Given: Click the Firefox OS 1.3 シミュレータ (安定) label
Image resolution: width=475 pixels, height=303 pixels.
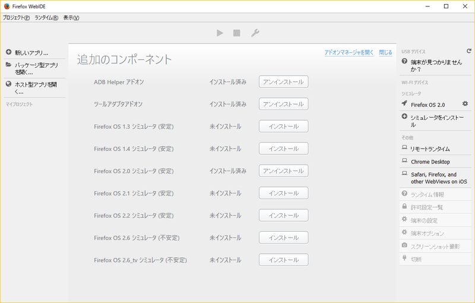Looking at the screenshot, I should point(134,127).
